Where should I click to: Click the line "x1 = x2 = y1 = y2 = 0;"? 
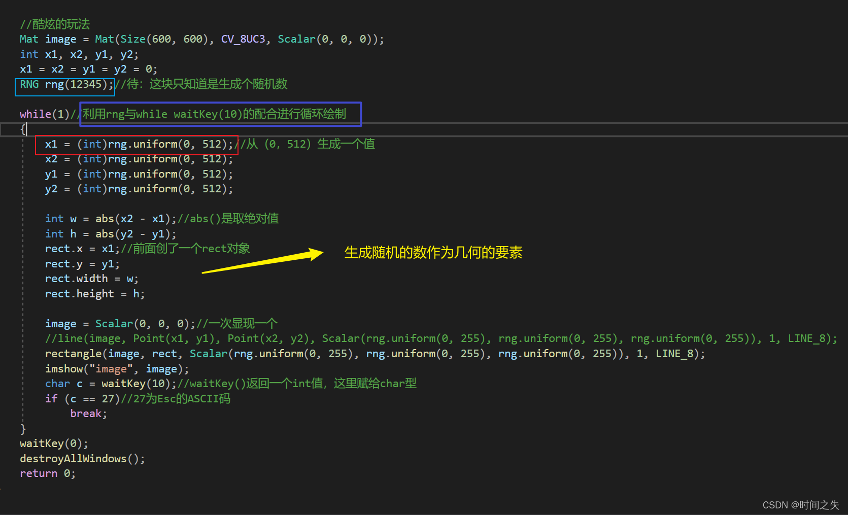(x=88, y=69)
